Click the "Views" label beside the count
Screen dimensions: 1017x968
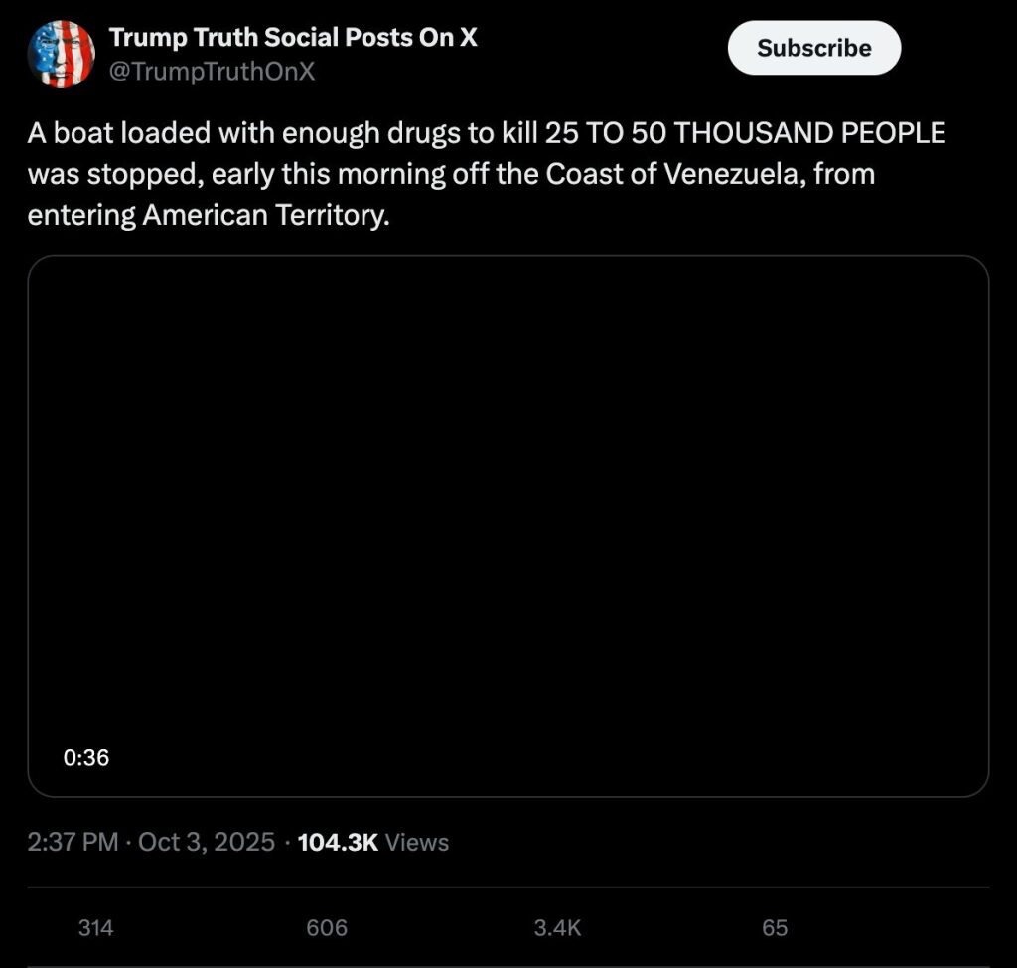417,843
